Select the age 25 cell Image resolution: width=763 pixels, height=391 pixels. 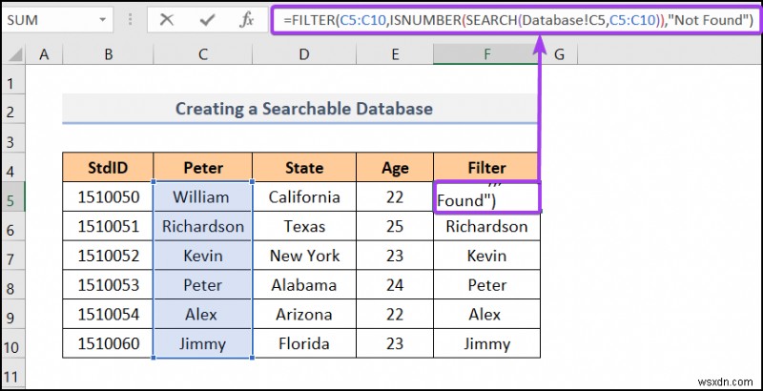pyautogui.click(x=395, y=227)
